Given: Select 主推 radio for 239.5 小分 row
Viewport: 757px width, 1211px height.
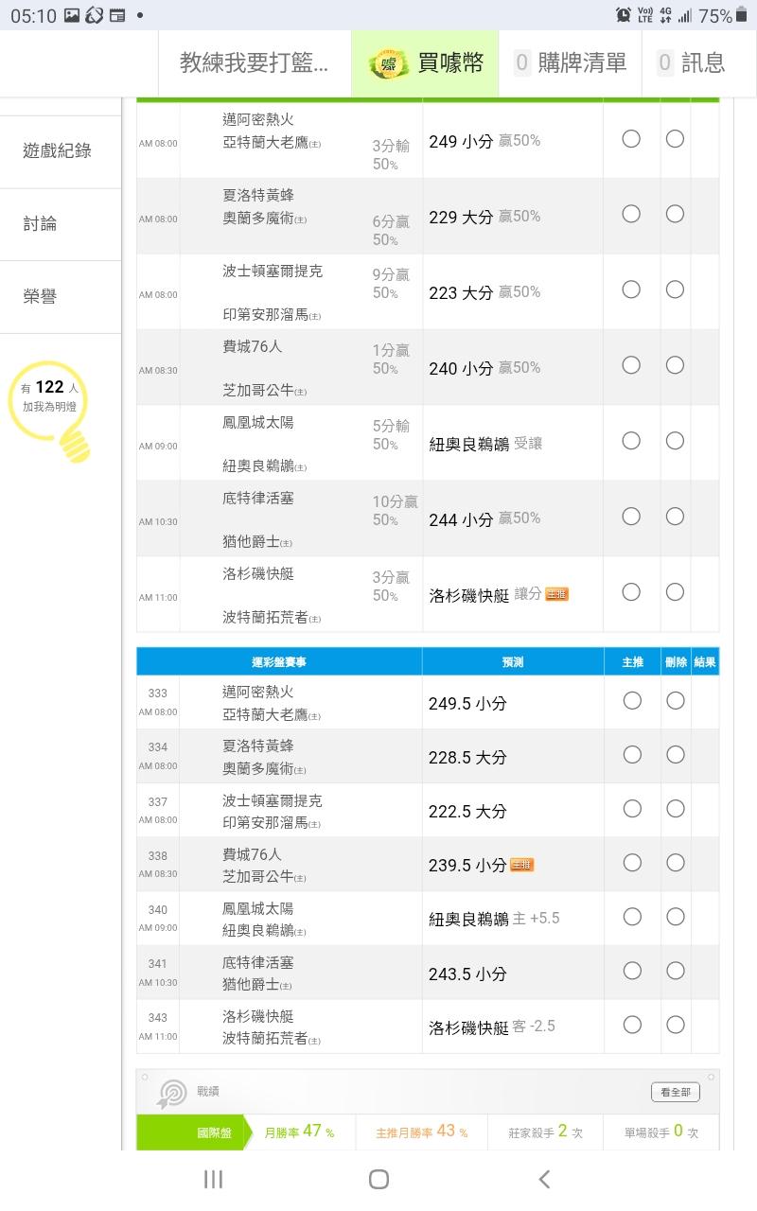Looking at the screenshot, I should (x=632, y=863).
